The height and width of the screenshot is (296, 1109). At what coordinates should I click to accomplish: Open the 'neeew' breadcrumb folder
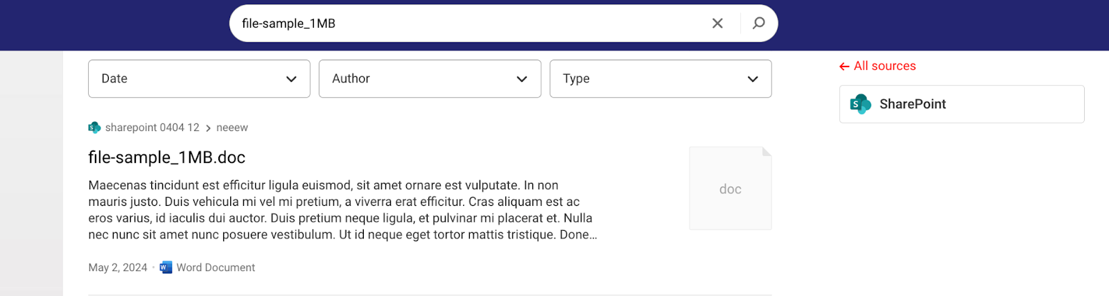(232, 128)
